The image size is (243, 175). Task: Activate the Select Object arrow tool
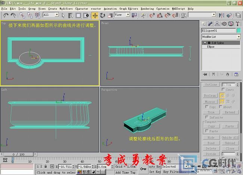pyautogui.click(x=63, y=15)
